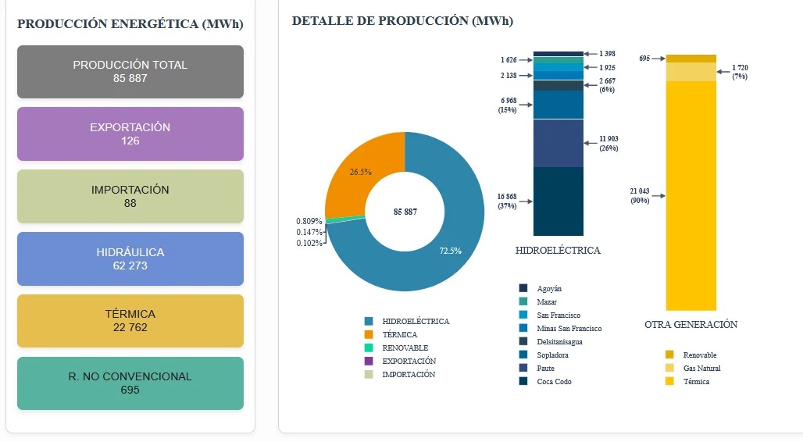Click RENOVABLE green legend swatch under donut
This screenshot has width=803, height=442.
tap(369, 348)
